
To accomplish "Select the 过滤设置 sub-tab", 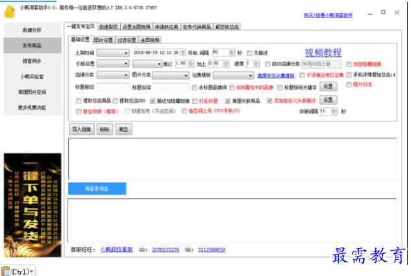I will click(127, 40).
